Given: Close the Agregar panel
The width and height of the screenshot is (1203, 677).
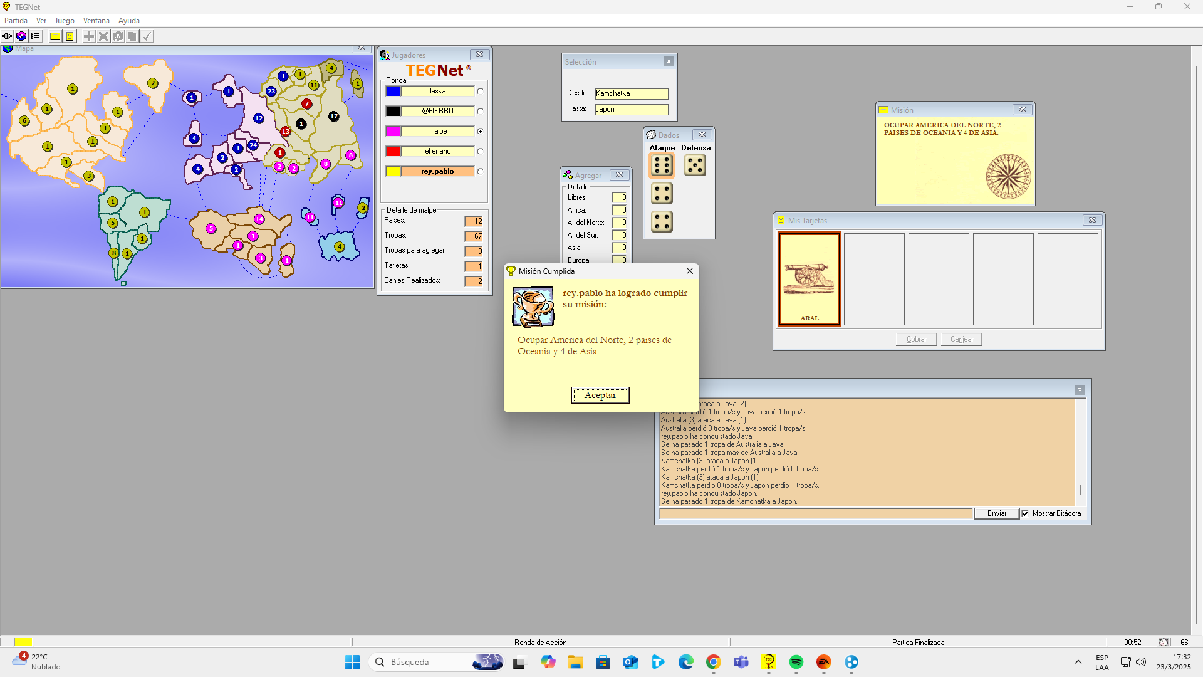Looking at the screenshot, I should click(619, 175).
